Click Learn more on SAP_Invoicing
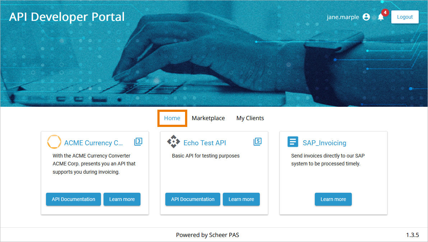 (x=333, y=199)
